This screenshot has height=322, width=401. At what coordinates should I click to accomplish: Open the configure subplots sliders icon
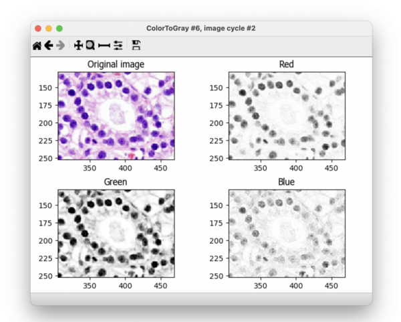pyautogui.click(x=118, y=46)
